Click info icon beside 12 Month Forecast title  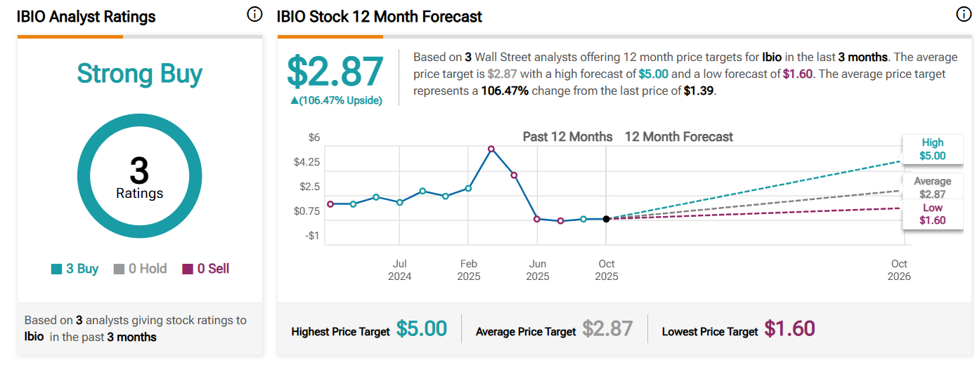pos(963,15)
